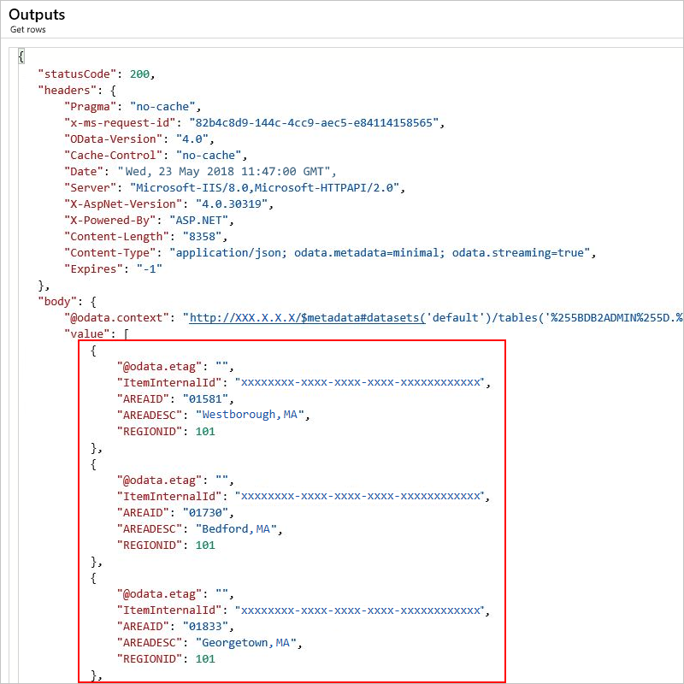The image size is (684, 684).
Task: Select the first REGIONID 101 value
Action: tap(204, 431)
